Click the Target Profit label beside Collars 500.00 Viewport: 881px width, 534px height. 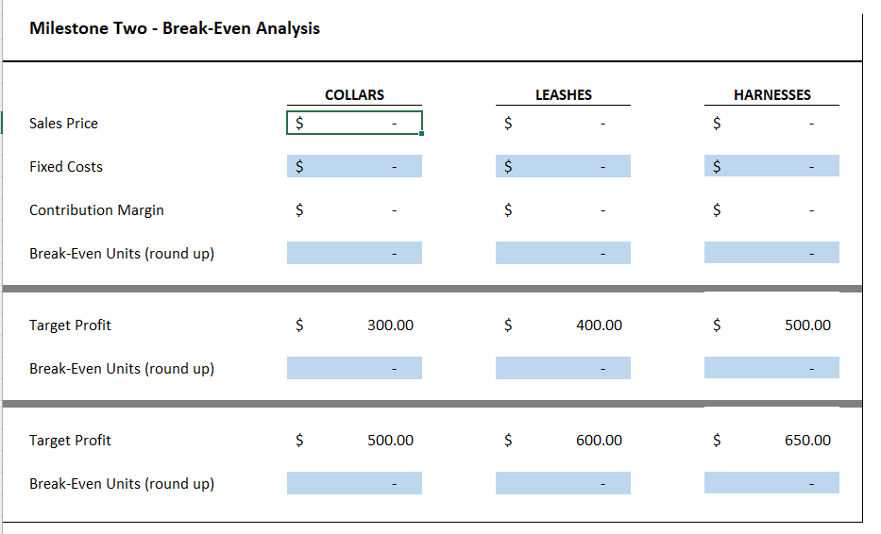70,441
